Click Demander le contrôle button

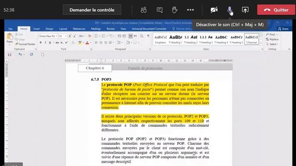[x=92, y=10]
